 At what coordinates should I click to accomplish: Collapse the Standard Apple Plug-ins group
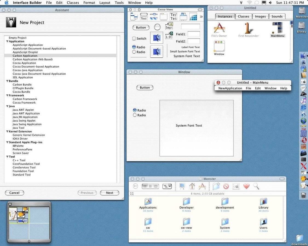[7, 142]
